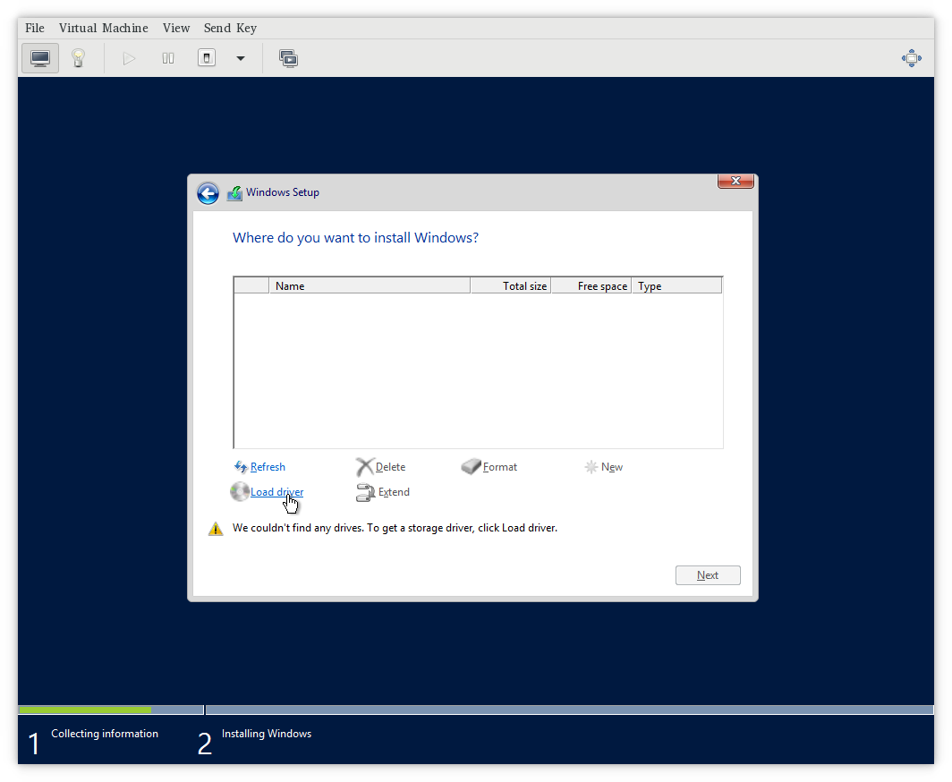The height and width of the screenshot is (782, 952).
Task: Open the Virtual Machine menu
Action: (103, 28)
